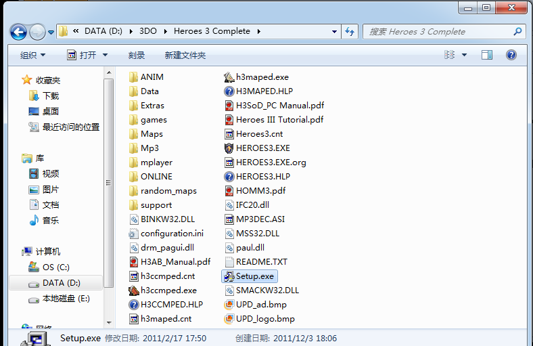Expand the arrow after Heroes 3 Complete

pyautogui.click(x=259, y=31)
